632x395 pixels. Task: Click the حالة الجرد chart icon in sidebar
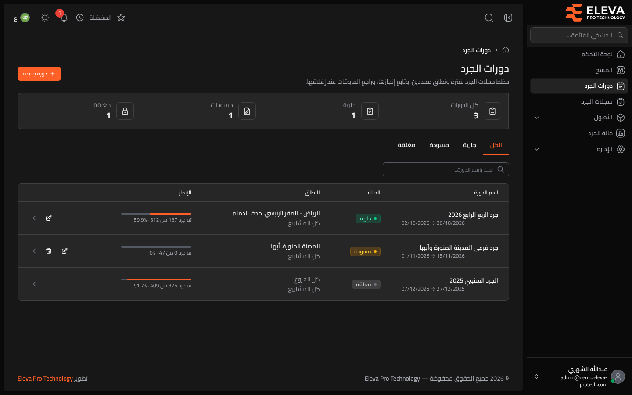click(621, 133)
